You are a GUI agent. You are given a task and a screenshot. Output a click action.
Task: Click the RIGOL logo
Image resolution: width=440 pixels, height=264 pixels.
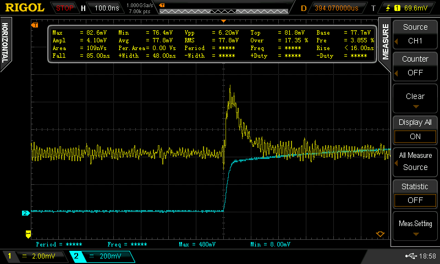click(25, 8)
